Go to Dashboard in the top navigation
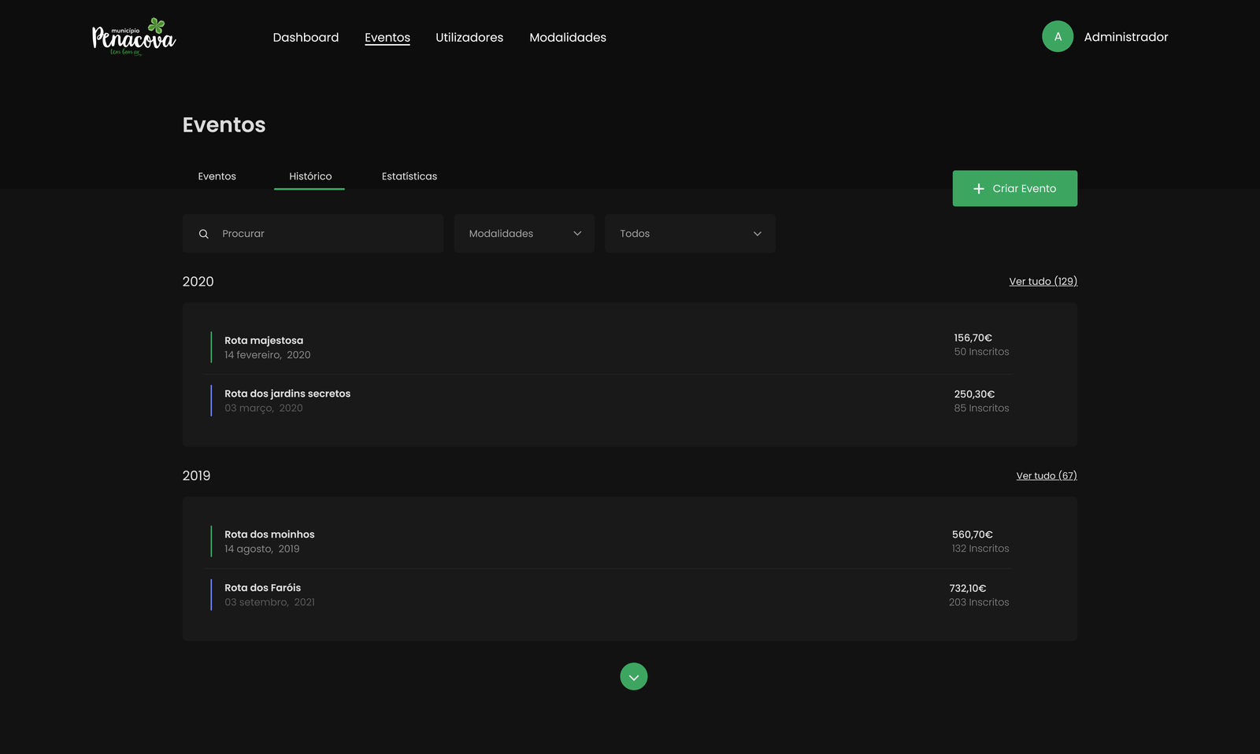 [306, 38]
